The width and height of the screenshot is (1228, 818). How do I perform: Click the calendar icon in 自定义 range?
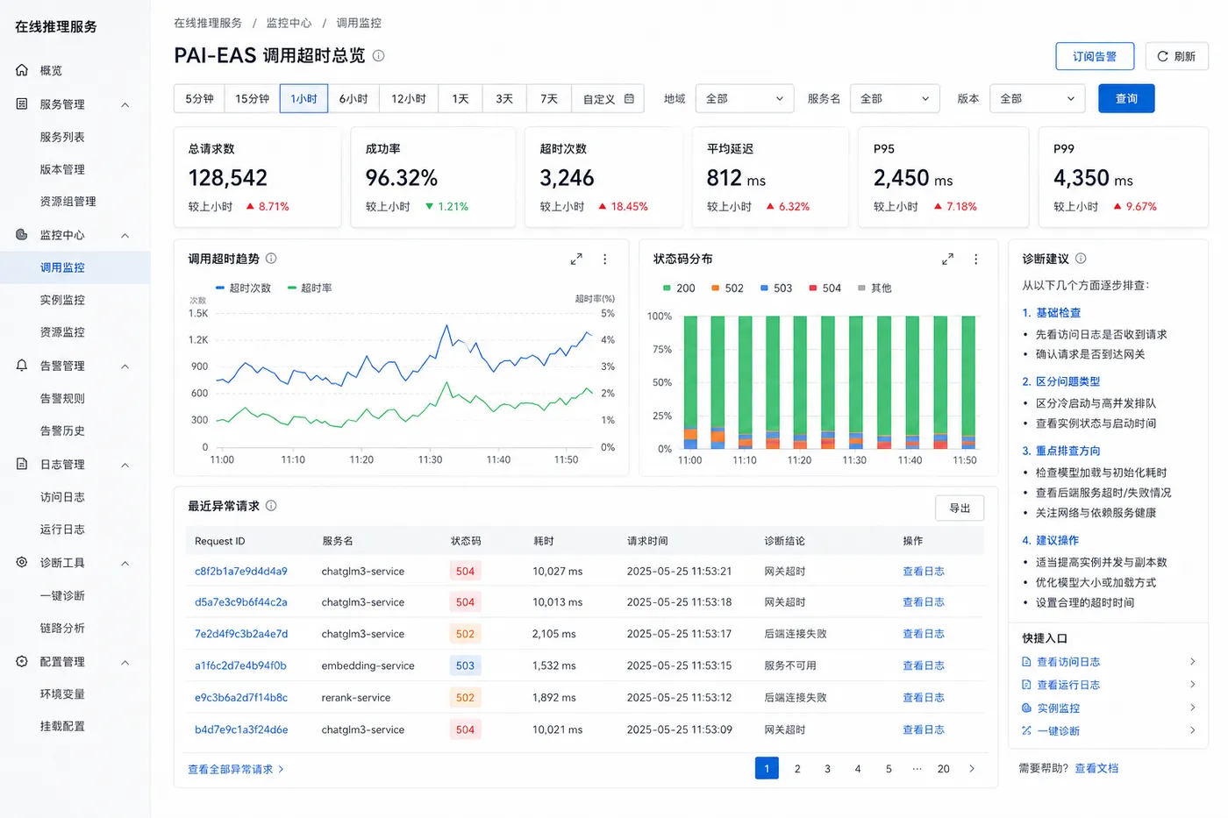[x=629, y=99]
